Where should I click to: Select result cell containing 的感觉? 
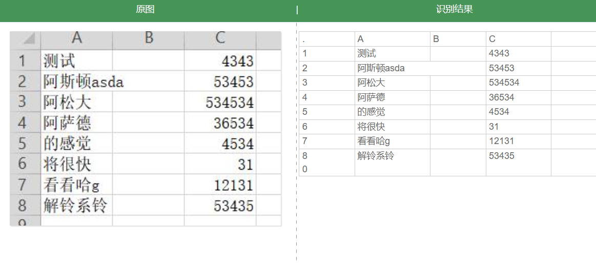[392, 112]
